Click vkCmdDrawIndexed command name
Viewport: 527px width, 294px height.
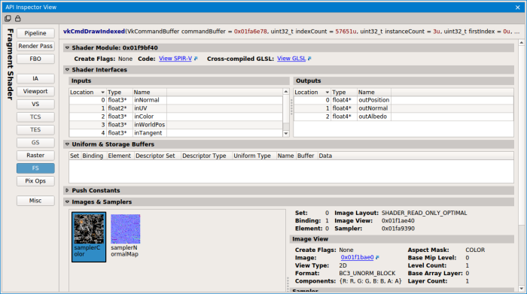94,32
